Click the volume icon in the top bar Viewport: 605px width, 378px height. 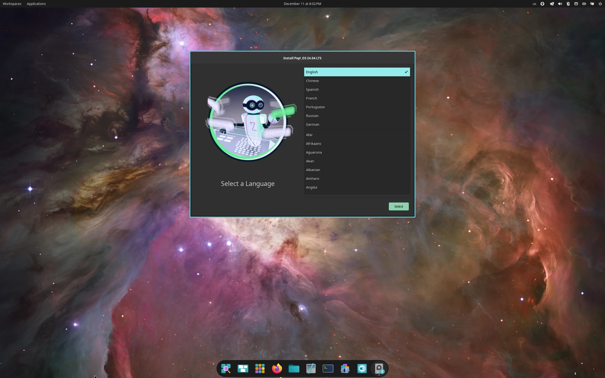(560, 3)
